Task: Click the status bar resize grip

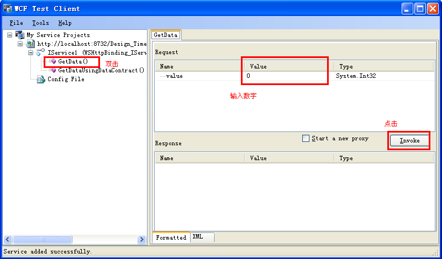Action: [435, 252]
